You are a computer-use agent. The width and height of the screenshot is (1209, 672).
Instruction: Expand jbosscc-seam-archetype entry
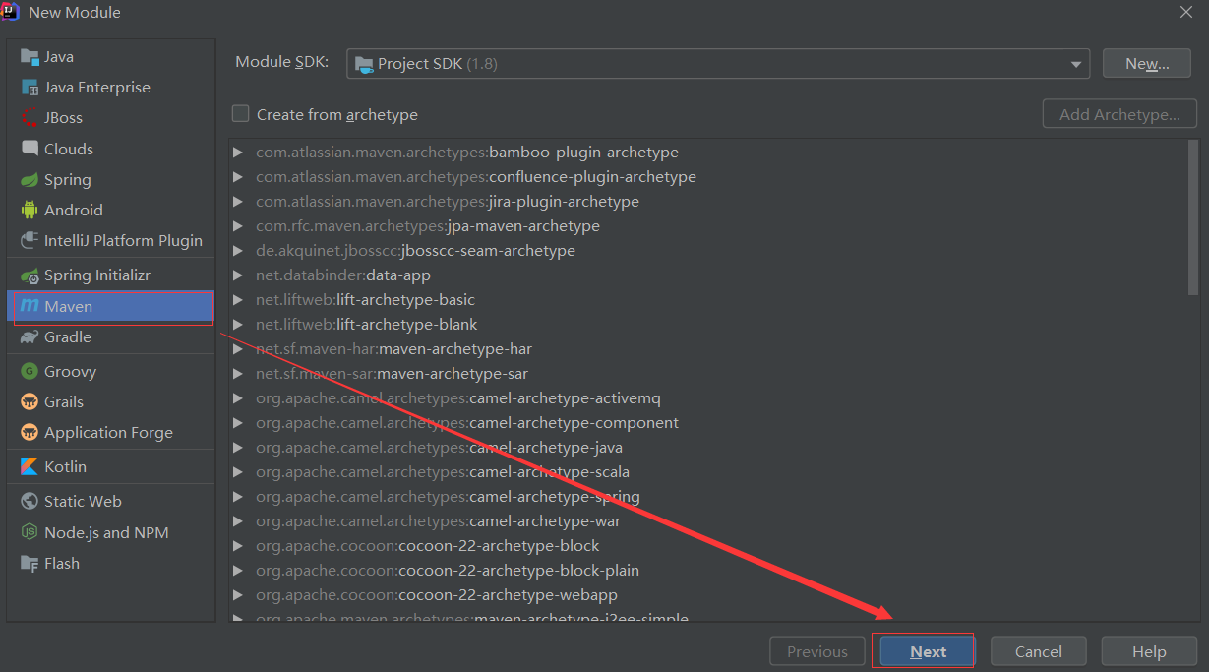point(237,251)
